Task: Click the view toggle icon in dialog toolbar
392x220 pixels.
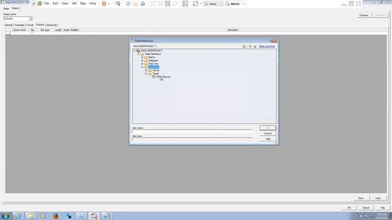Action: click(x=244, y=46)
